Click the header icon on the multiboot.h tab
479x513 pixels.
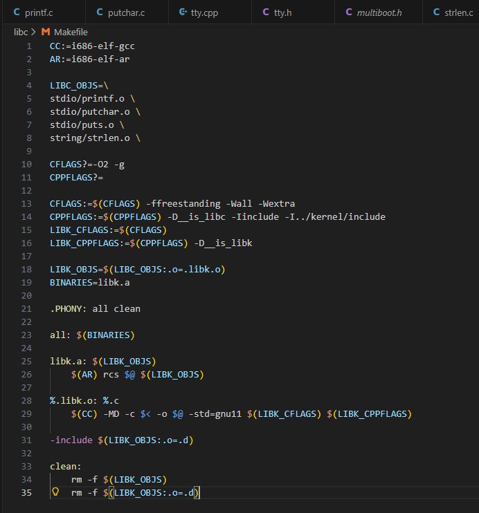(349, 12)
